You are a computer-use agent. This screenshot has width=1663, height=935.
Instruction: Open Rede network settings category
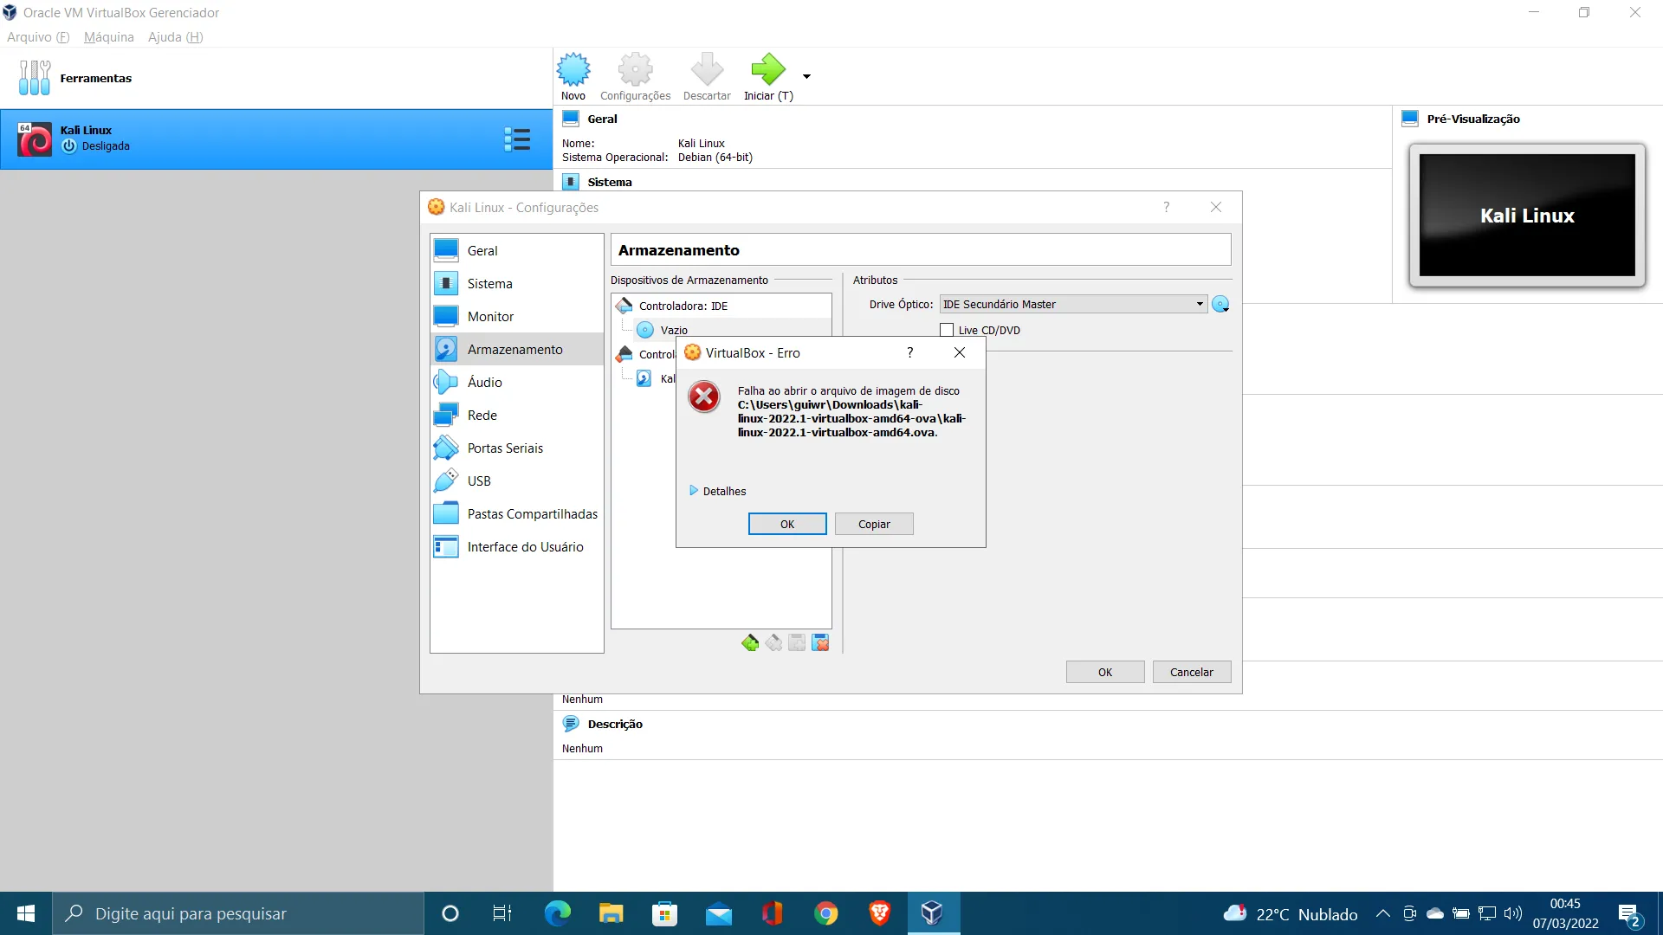482,416
